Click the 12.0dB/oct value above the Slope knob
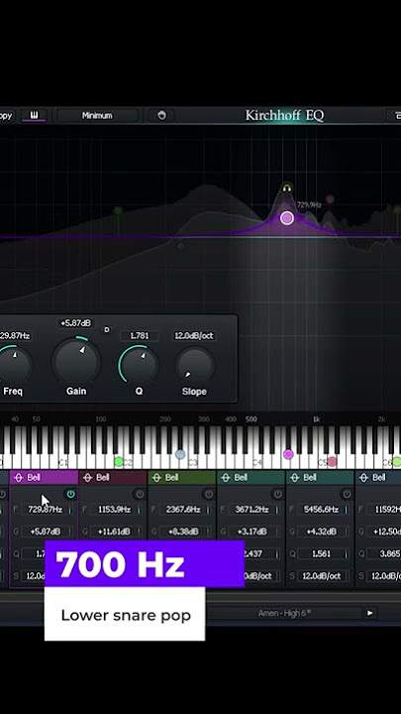 194,336
